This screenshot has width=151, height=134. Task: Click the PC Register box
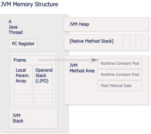(23, 44)
